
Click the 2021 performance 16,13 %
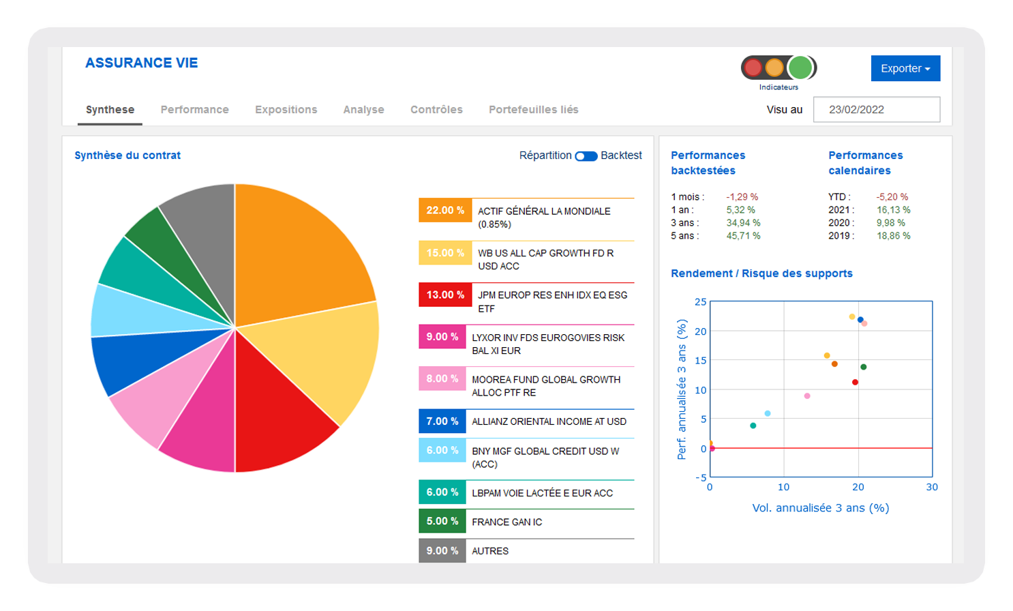(x=893, y=210)
